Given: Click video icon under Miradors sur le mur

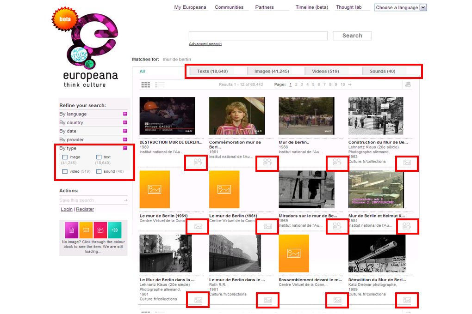Looking at the screenshot, I should 337,226.
